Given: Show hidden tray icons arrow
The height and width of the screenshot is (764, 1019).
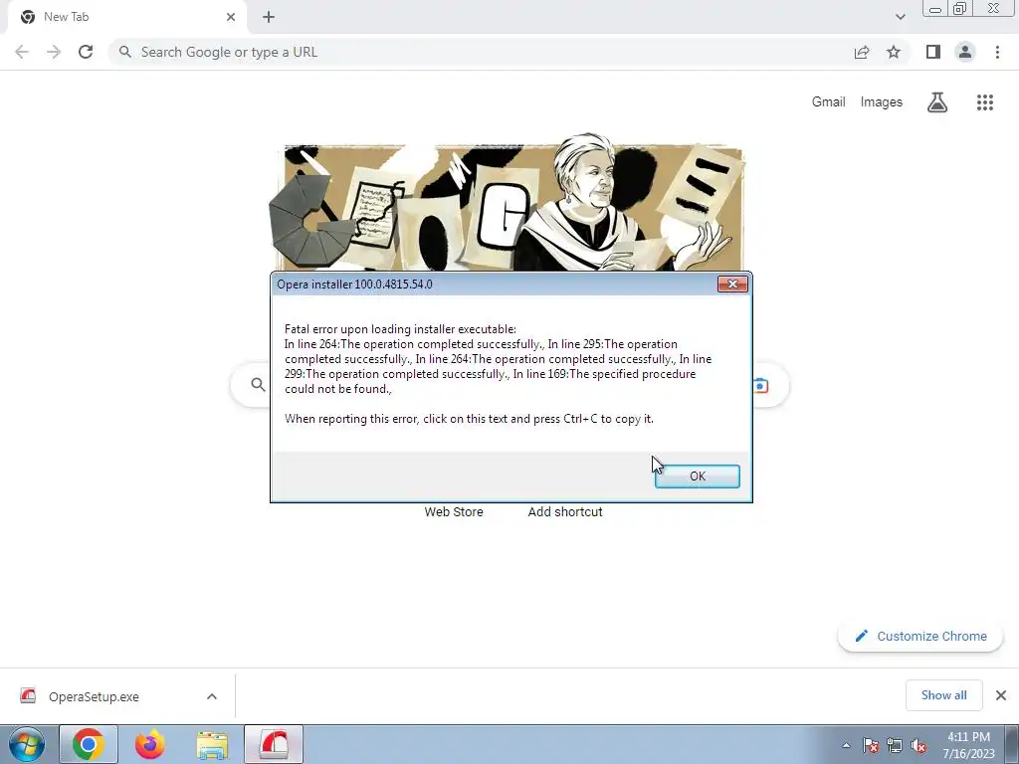Looking at the screenshot, I should (x=846, y=745).
